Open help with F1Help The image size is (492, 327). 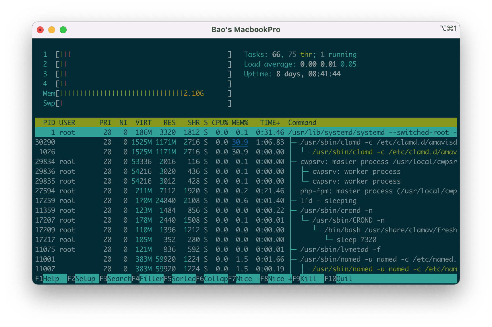pos(52,279)
